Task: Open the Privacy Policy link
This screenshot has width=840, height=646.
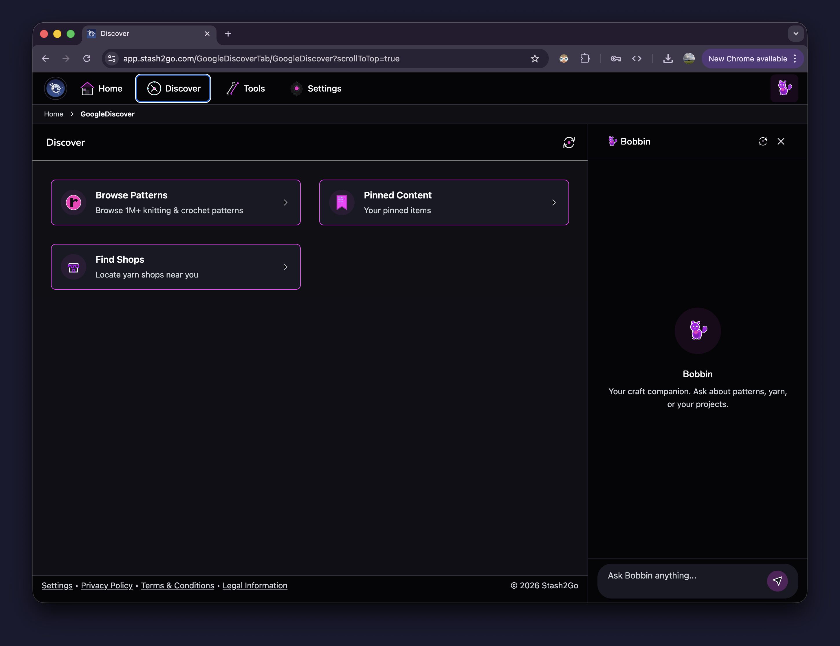Action: 107,585
